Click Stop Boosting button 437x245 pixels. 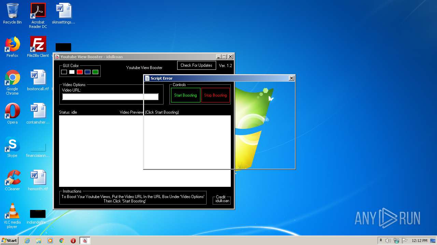215,95
